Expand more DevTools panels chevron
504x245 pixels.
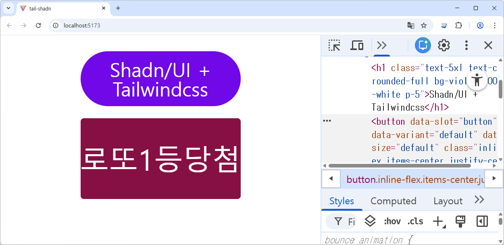(x=381, y=45)
